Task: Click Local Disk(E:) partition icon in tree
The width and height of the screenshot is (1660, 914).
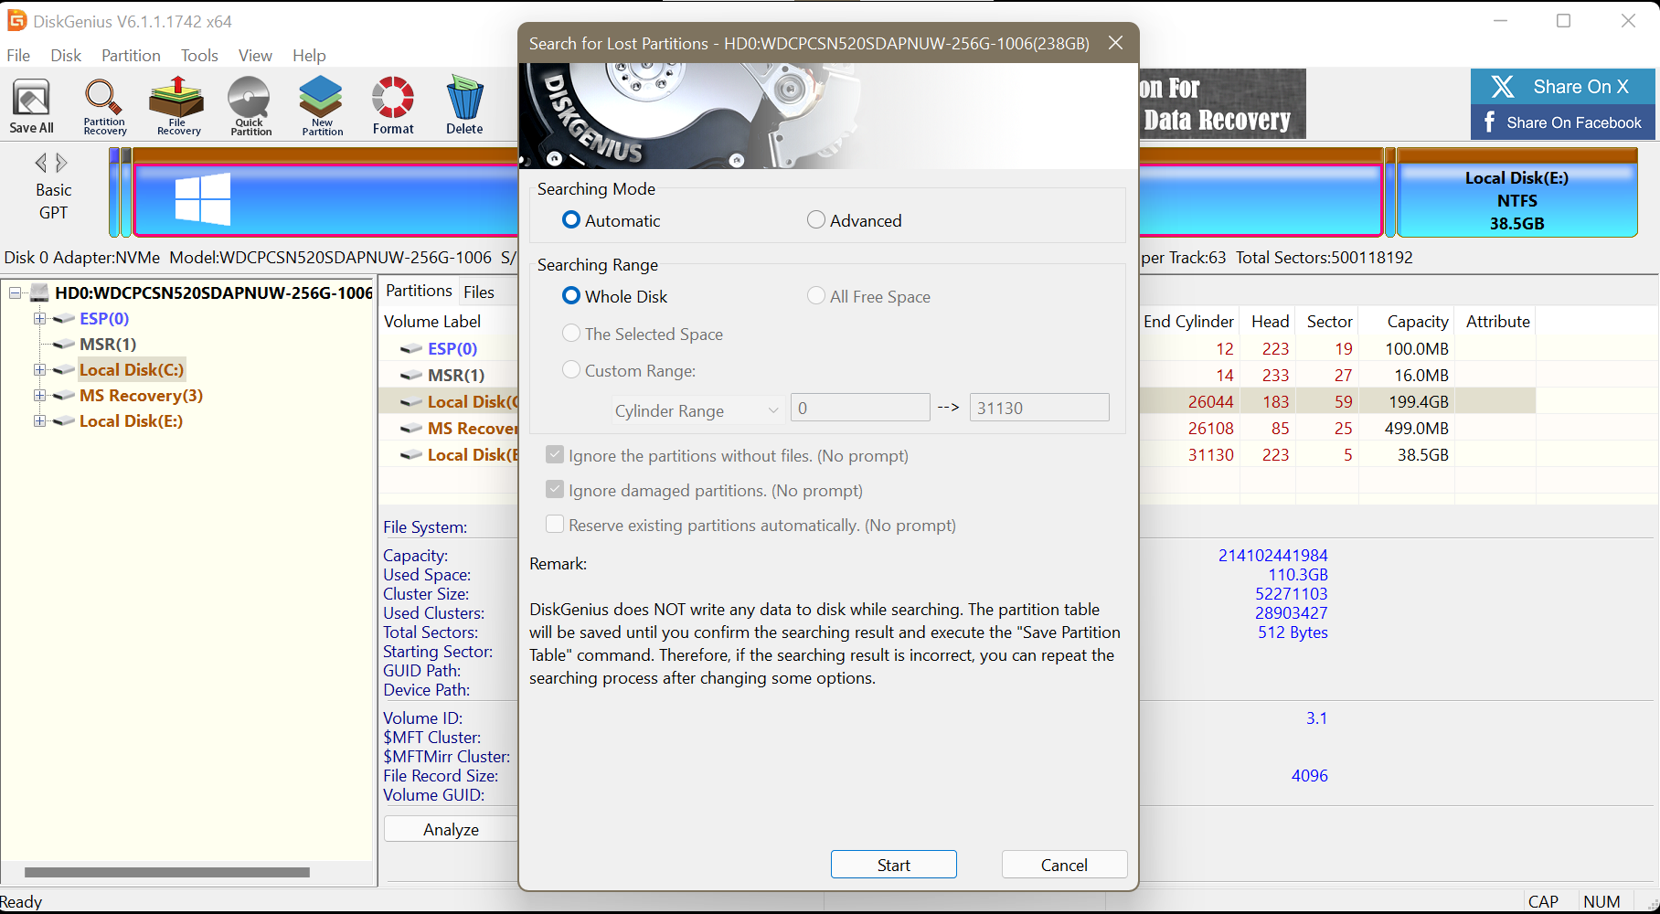Action: click(64, 420)
